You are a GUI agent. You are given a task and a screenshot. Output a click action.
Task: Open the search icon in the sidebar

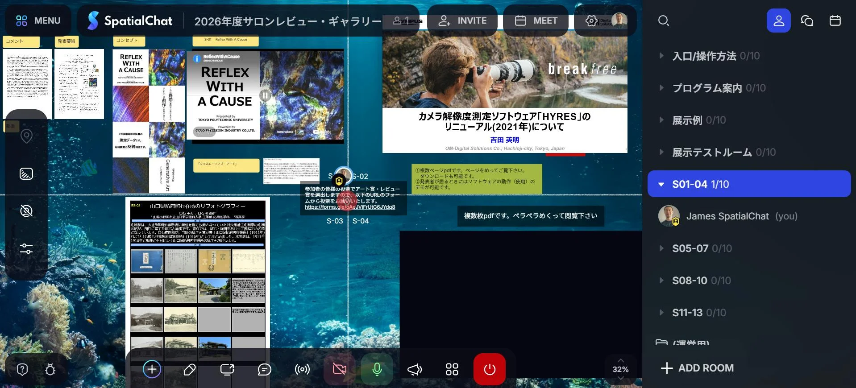click(664, 21)
